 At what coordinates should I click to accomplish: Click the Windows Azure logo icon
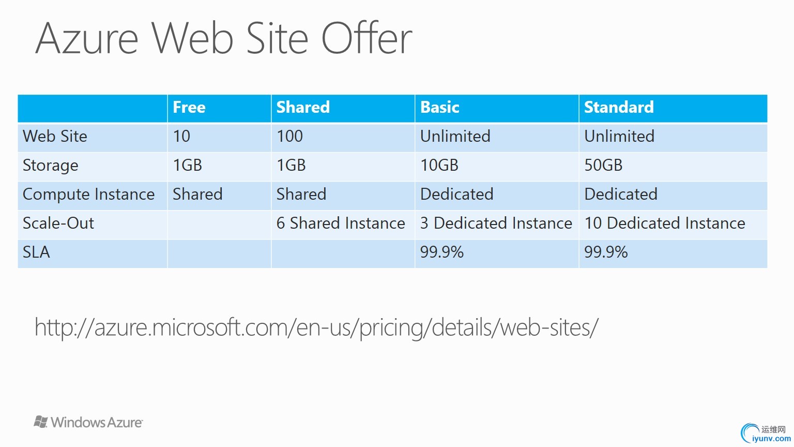pos(41,422)
